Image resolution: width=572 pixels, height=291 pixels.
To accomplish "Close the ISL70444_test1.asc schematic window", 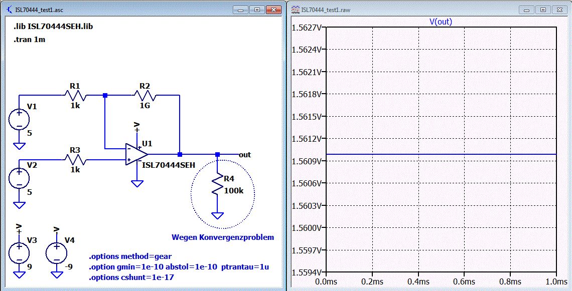I will (273, 10).
